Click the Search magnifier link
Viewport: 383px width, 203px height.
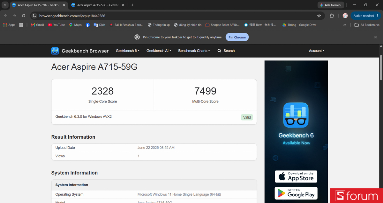point(226,51)
